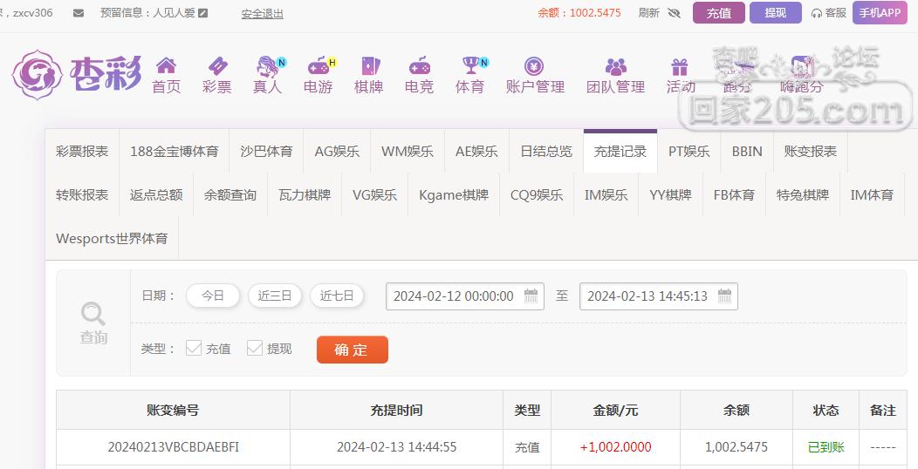Click the orange 确定 button
The height and width of the screenshot is (469, 918).
353,350
